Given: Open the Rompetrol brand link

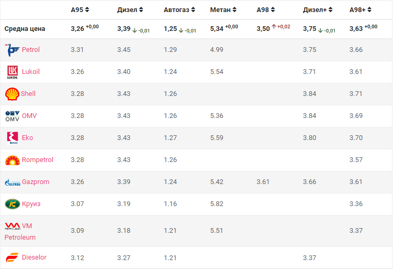Looking at the screenshot, I should [38, 160].
